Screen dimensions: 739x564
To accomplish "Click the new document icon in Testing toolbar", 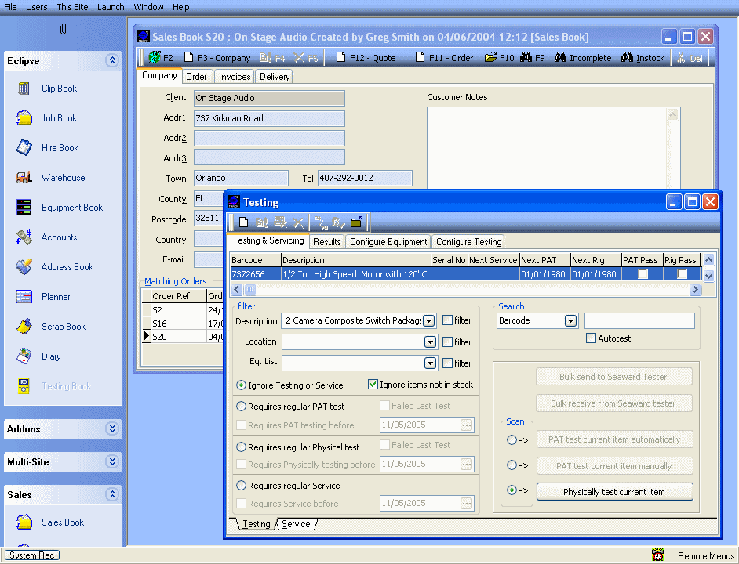I will coord(244,223).
